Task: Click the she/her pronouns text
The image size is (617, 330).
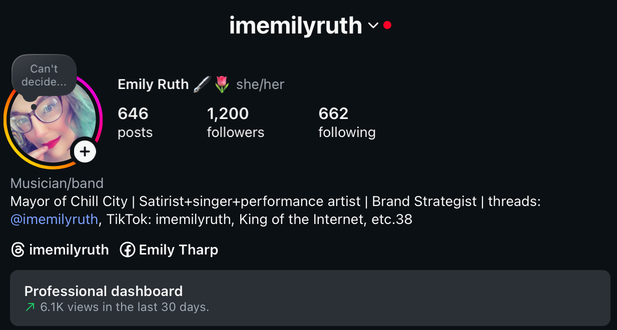Action: point(260,84)
